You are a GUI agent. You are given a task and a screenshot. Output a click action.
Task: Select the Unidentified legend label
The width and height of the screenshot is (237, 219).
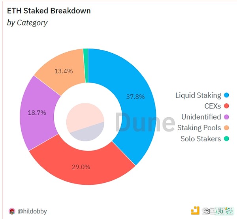[x=201, y=117]
